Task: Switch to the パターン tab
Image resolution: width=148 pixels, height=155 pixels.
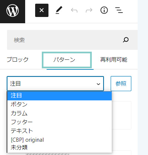Action: click(67, 60)
